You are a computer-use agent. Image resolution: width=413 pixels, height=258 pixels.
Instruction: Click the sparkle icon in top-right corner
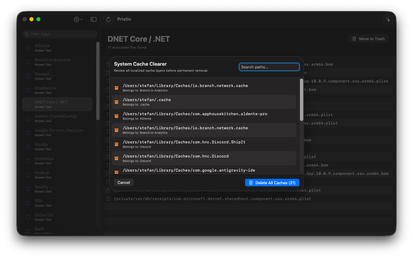coord(388,19)
